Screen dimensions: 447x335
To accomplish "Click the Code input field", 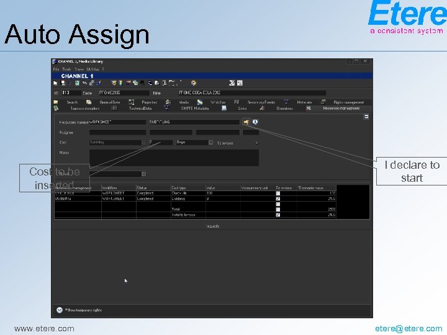I will pyautogui.click(x=124, y=93).
